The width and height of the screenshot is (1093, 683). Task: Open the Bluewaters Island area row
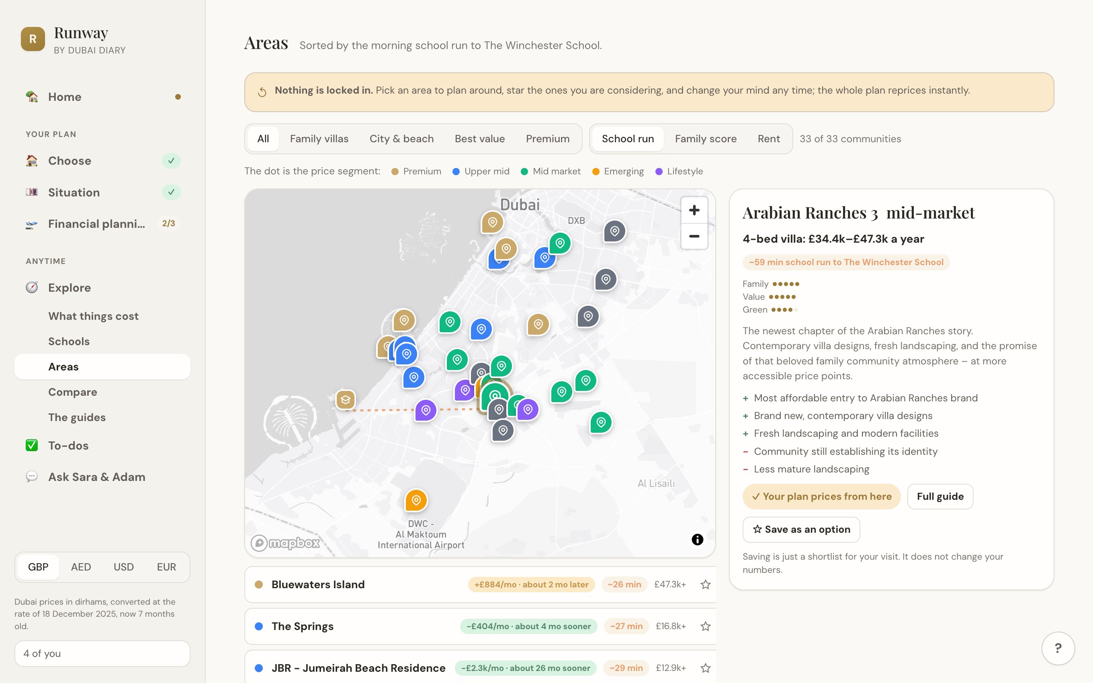tap(480, 585)
